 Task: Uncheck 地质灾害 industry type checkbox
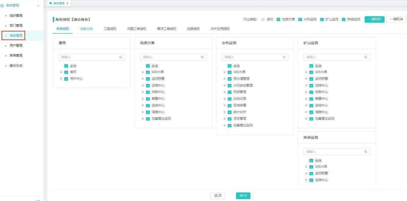pos(278,19)
